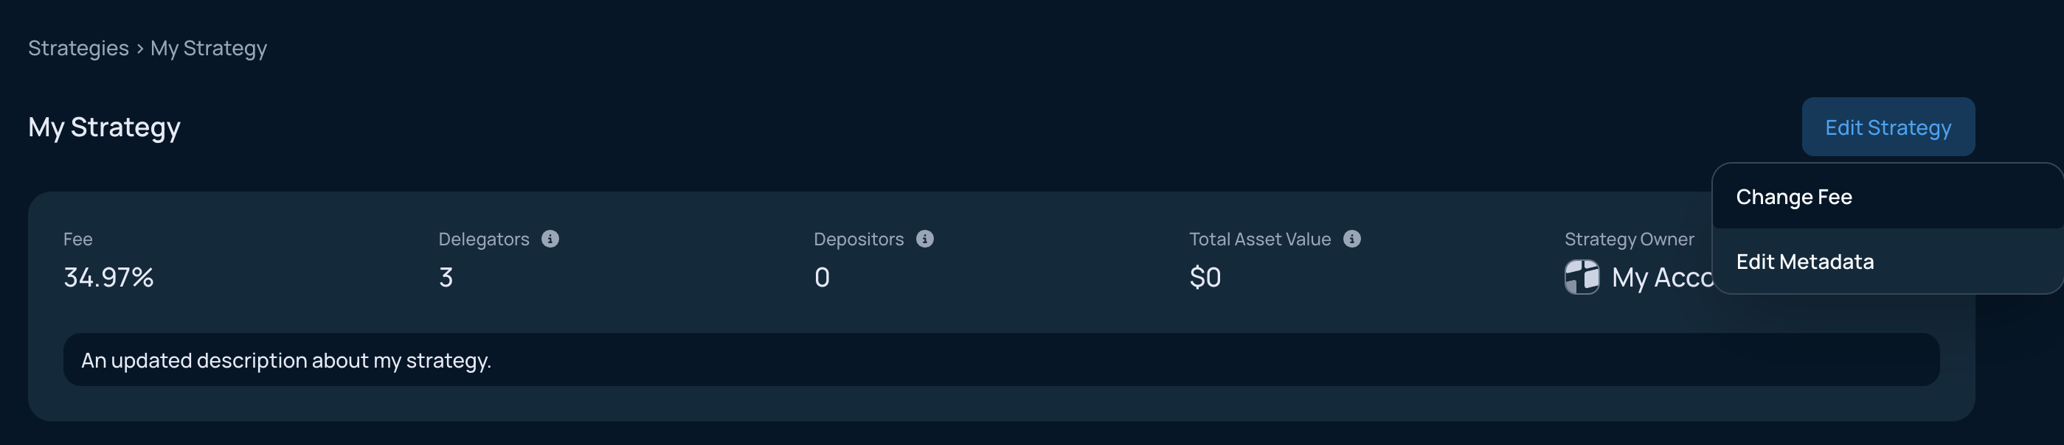Image resolution: width=2064 pixels, height=445 pixels.
Task: Click the Depositors count of 0
Action: tap(822, 278)
